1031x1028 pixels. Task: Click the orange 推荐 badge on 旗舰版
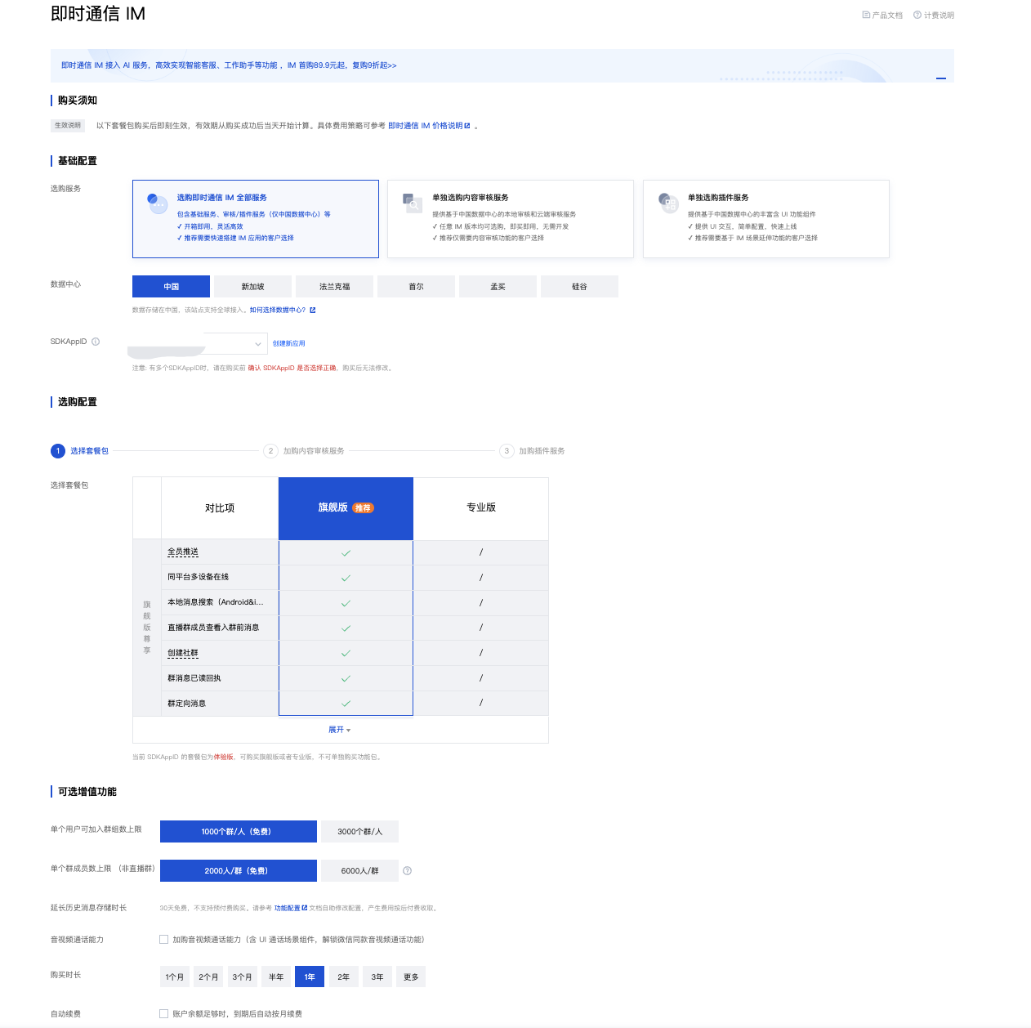pos(364,508)
